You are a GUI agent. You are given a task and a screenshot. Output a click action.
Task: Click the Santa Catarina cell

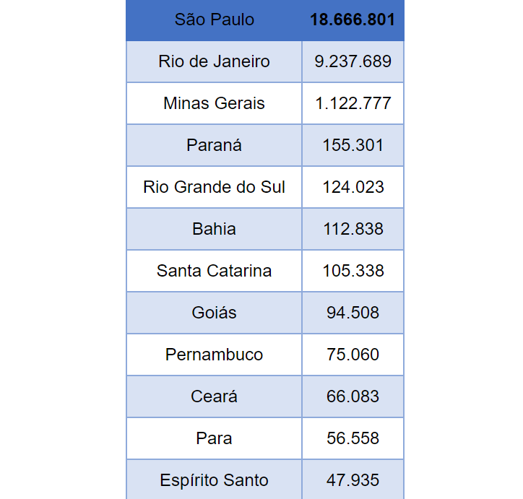214,271
